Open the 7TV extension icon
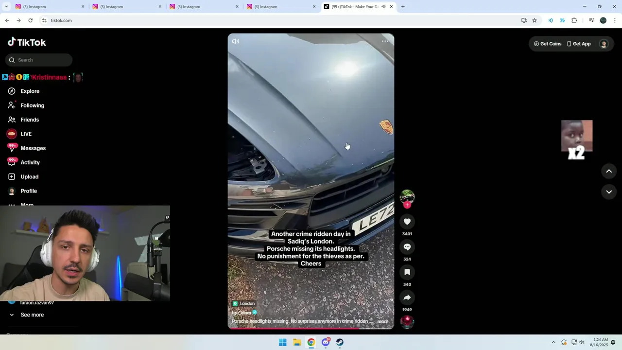Viewport: 622px width, 350px height. [562, 20]
